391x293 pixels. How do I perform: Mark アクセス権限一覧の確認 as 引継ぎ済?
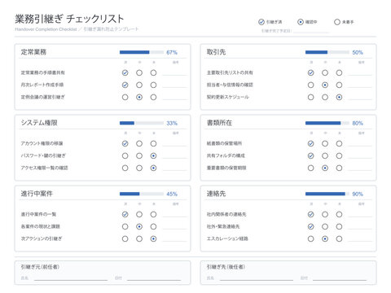[125, 168]
